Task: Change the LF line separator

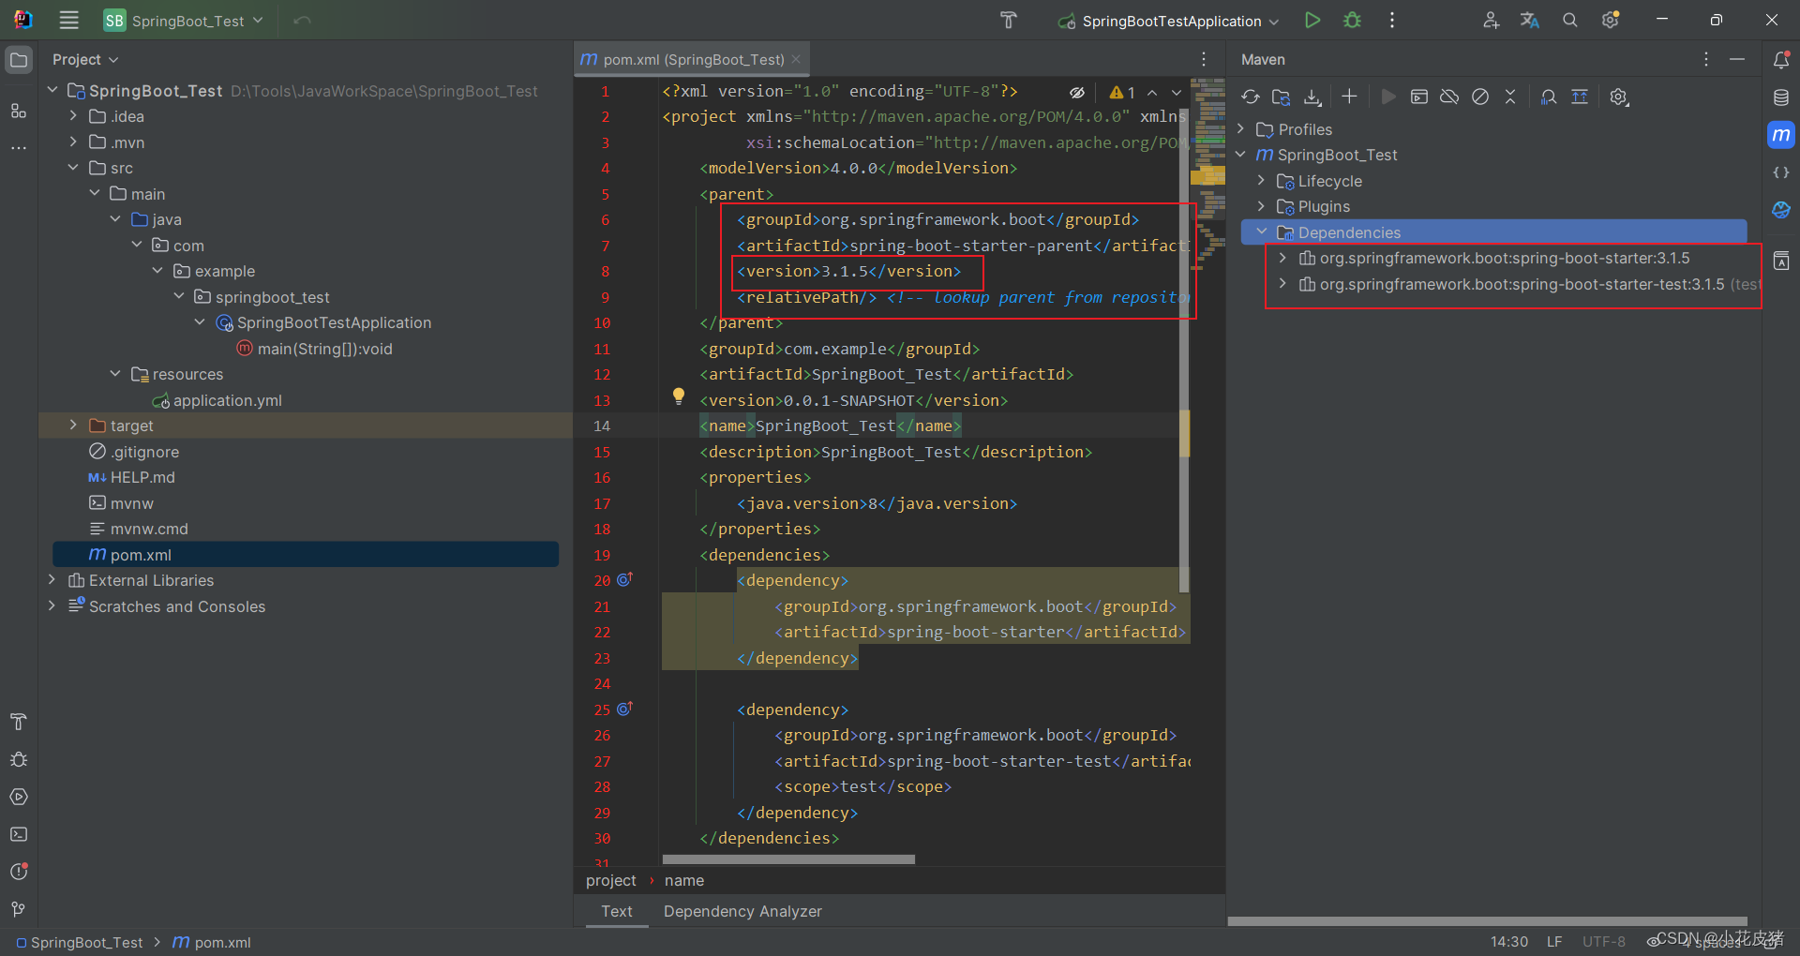Action: pos(1554,941)
